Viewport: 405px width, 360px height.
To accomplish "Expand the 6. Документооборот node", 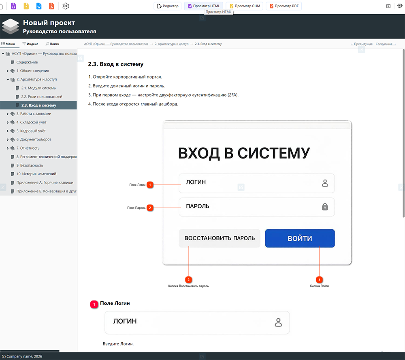I will [x=7, y=140].
